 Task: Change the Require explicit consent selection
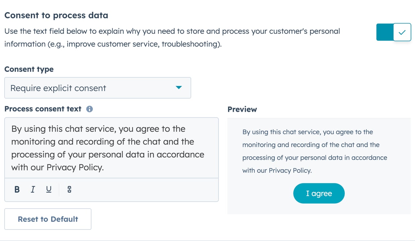[98, 88]
